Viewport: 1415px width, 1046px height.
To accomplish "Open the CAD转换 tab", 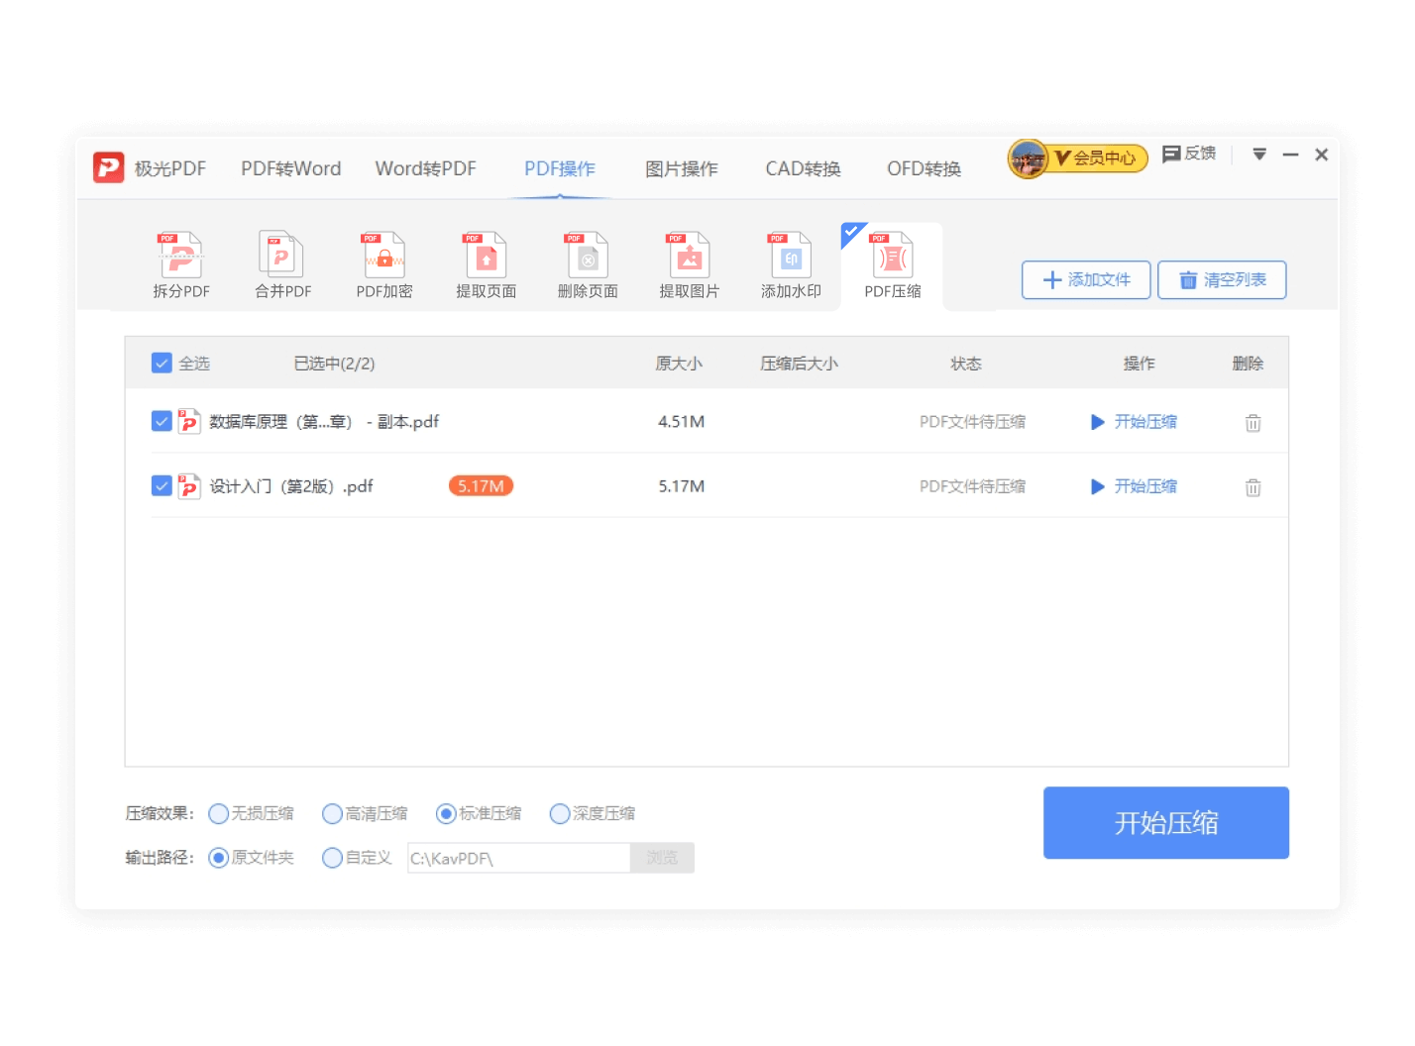I will coord(802,168).
